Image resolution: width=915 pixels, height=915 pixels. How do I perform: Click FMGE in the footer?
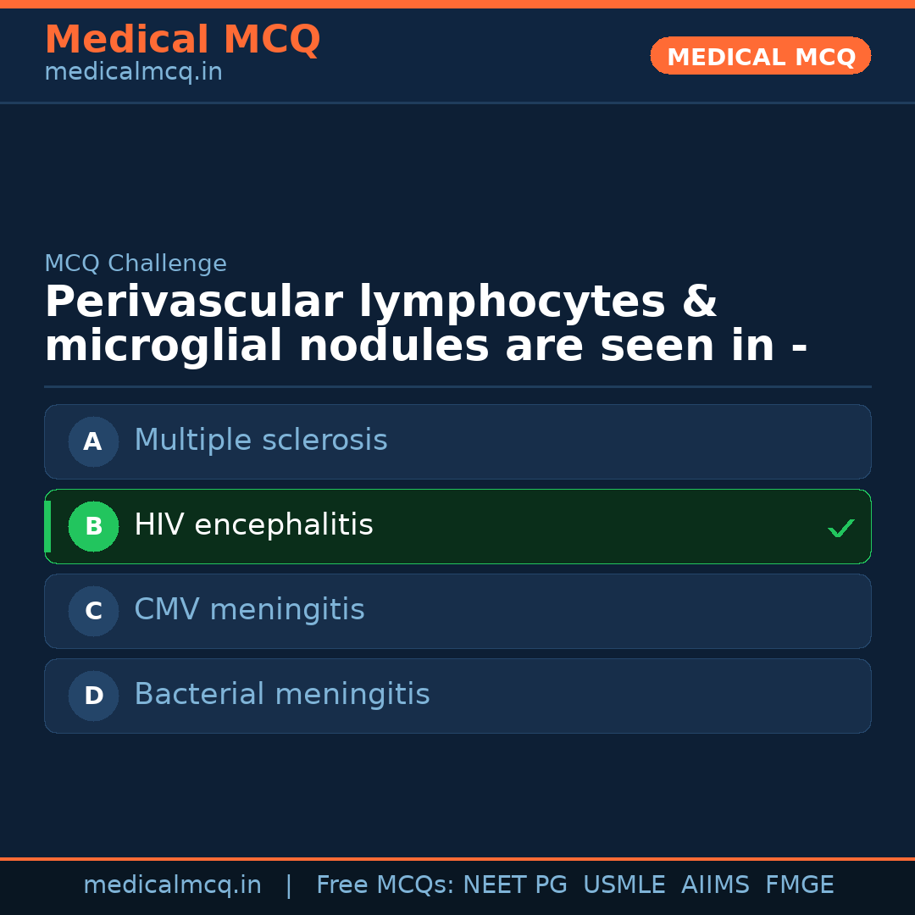[799, 885]
